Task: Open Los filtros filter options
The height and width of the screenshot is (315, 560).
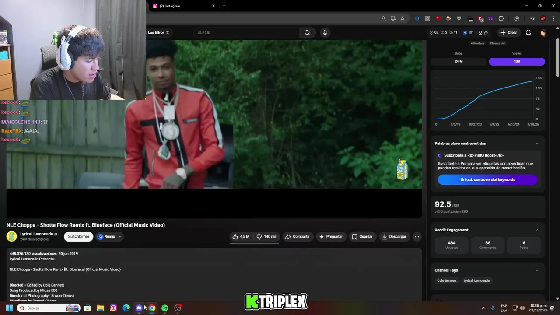Action: pos(159,32)
